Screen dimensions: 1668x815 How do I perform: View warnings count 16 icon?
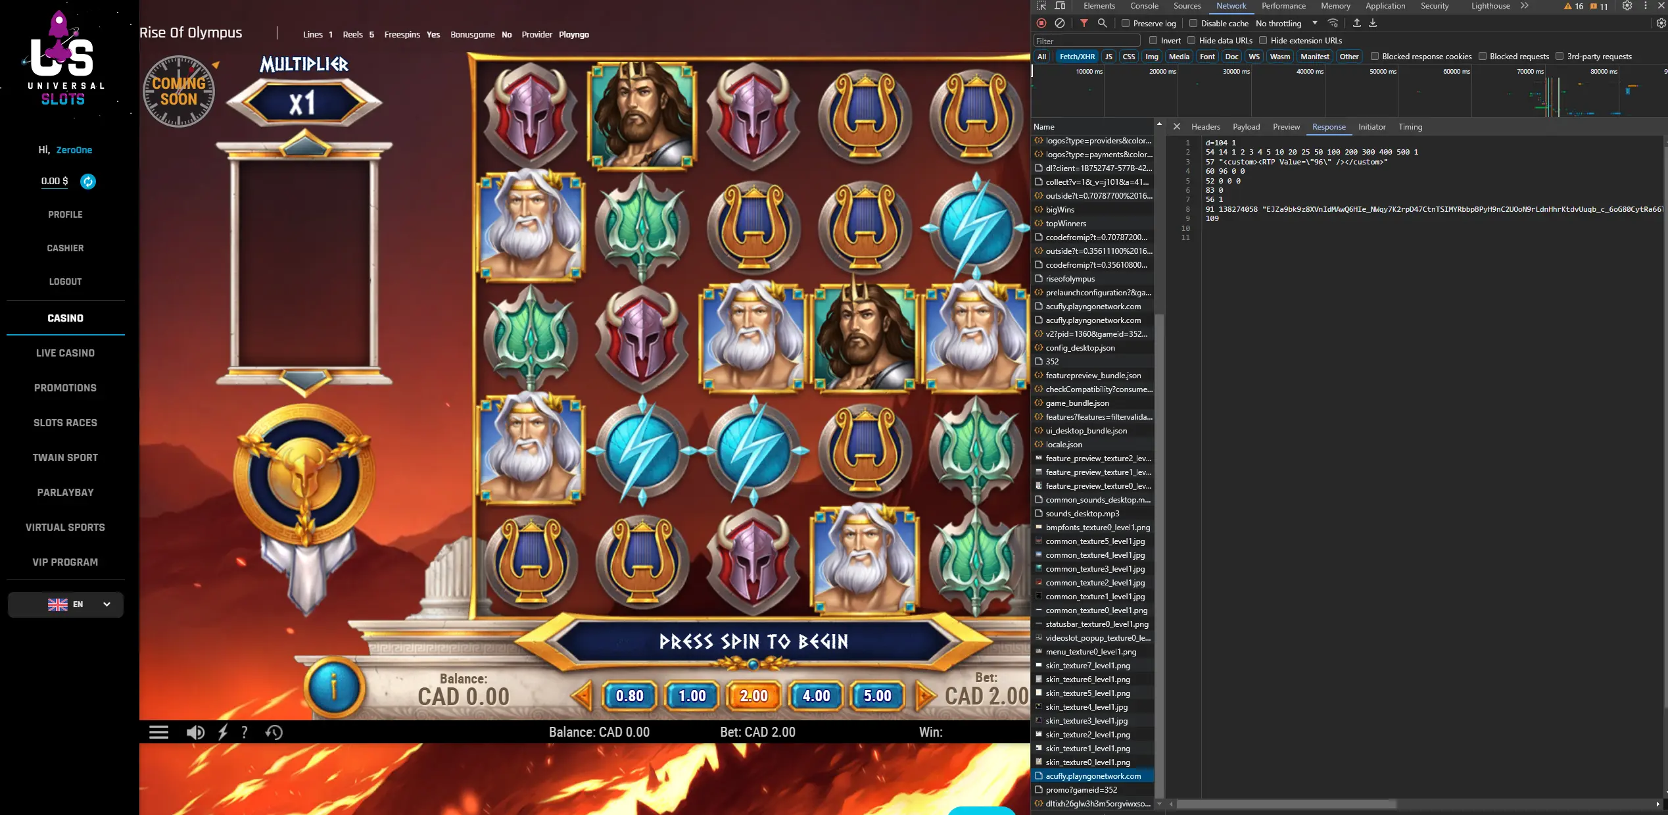click(1574, 7)
